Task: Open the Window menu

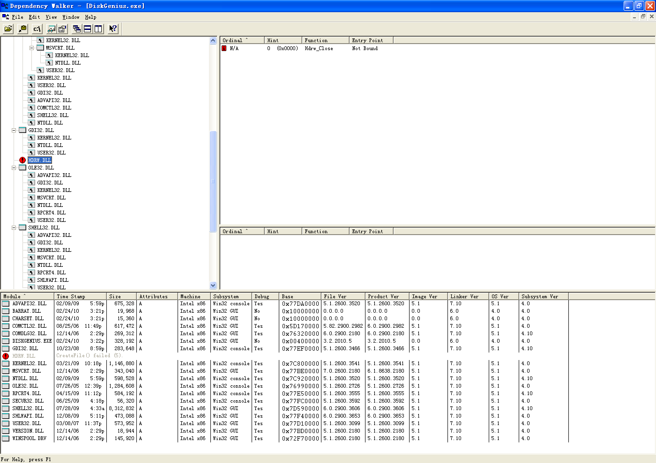Action: [71, 17]
